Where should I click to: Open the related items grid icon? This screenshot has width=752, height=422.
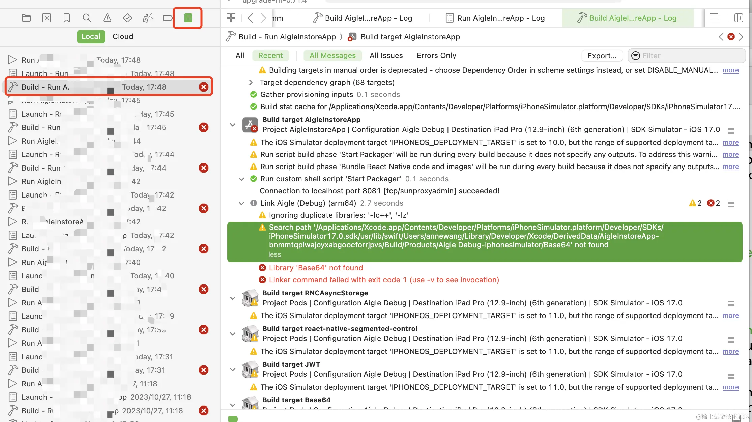[x=231, y=18]
